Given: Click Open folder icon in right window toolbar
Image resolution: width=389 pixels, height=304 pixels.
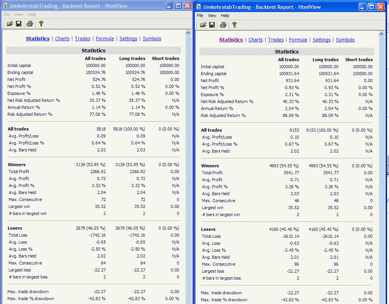Looking at the screenshot, I should (203, 25).
